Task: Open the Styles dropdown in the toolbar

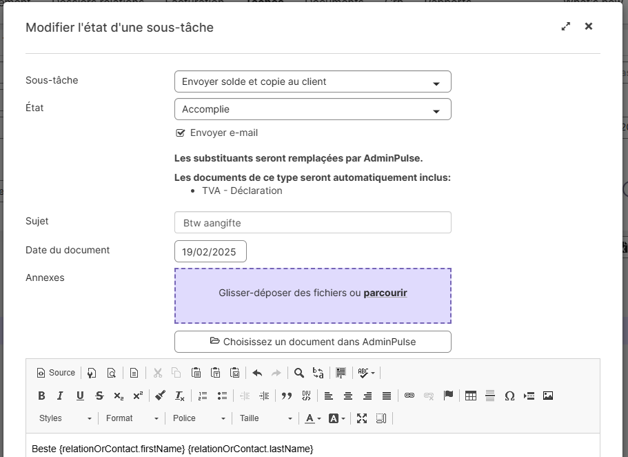Action: [65, 418]
